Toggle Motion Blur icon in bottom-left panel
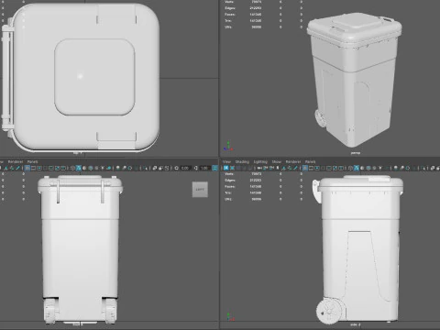Image resolution: width=440 pixels, height=330 pixels. [124, 168]
